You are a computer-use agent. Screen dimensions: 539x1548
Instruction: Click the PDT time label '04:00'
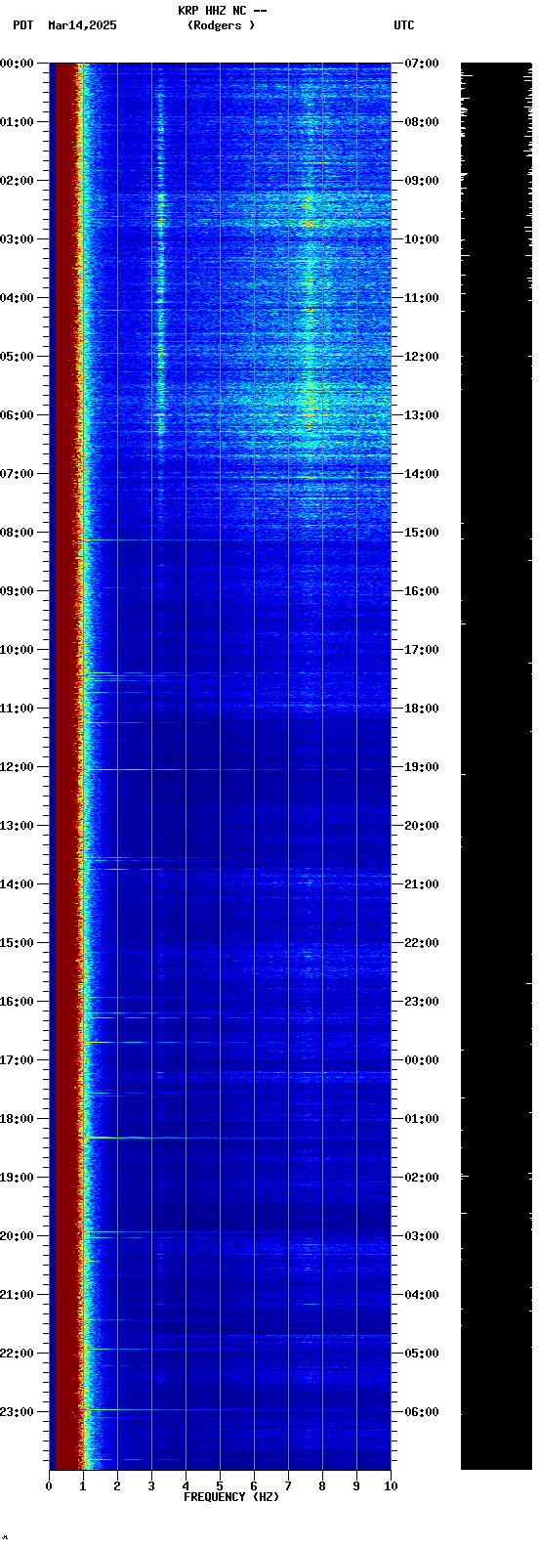tap(17, 298)
